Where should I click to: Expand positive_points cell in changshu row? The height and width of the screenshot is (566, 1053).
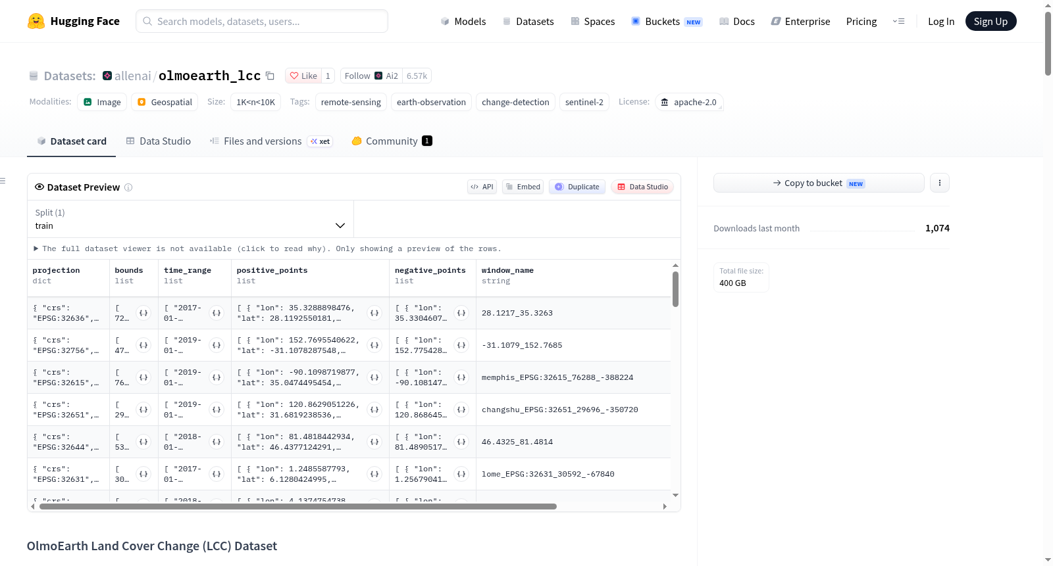(374, 410)
